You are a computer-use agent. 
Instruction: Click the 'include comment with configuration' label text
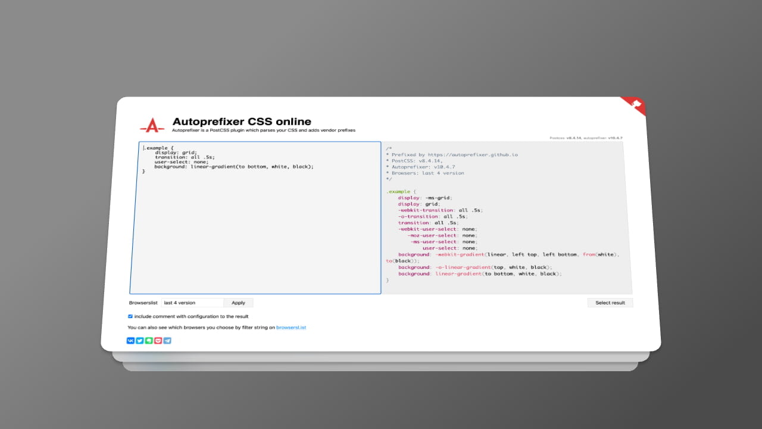[191, 316]
